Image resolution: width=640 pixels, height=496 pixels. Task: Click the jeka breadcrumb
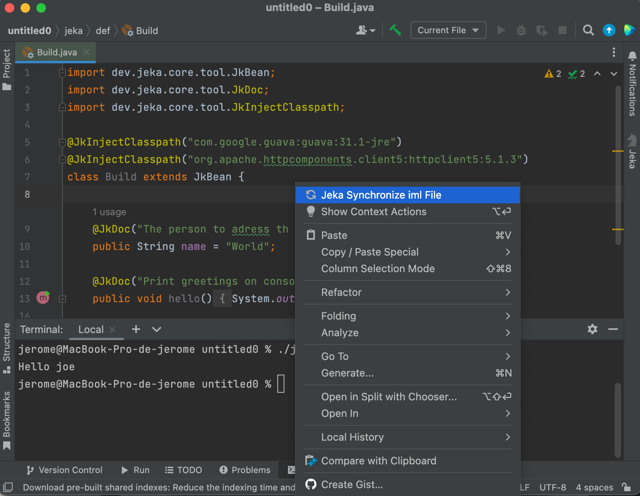[x=74, y=30]
